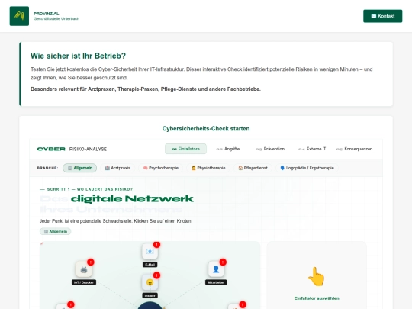Open the Kontakt button

pyautogui.click(x=382, y=16)
